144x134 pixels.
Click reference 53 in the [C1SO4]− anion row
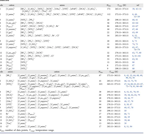(129, 81)
